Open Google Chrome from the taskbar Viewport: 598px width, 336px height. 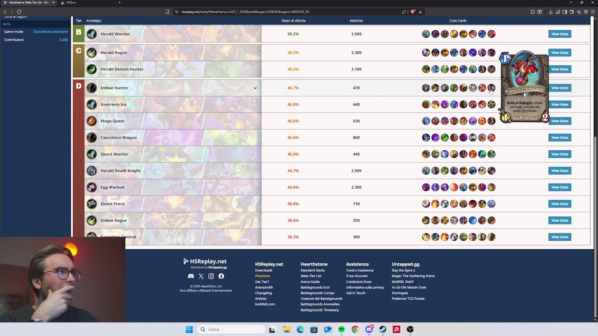(x=355, y=329)
